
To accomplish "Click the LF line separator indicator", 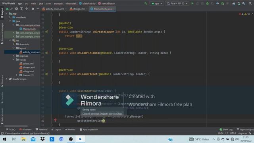I will [227, 133].
